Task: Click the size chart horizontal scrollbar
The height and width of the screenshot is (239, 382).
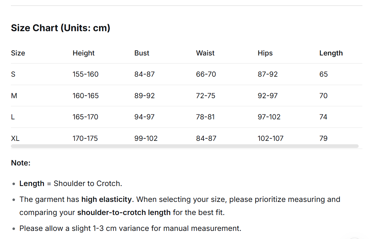Action: pos(184,146)
